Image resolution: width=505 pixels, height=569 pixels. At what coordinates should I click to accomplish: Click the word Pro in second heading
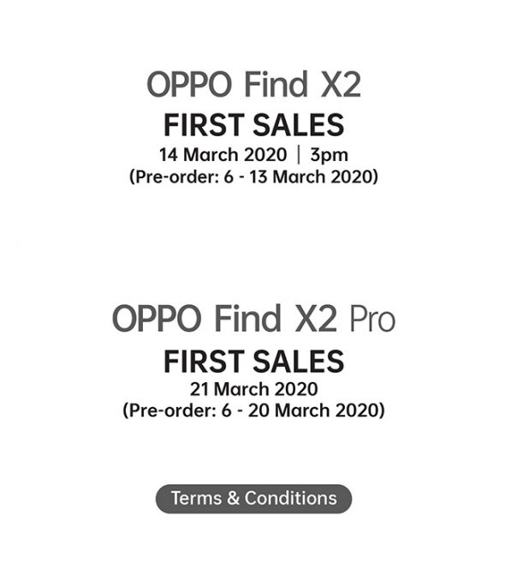(x=372, y=320)
